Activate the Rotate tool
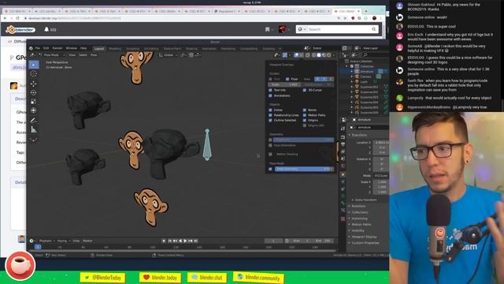 click(x=33, y=93)
